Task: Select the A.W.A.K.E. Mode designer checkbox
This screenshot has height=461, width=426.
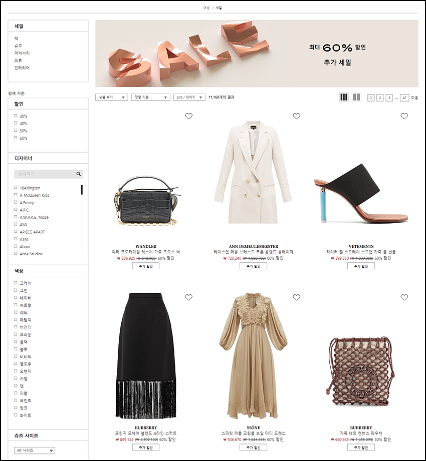Action: point(16,217)
